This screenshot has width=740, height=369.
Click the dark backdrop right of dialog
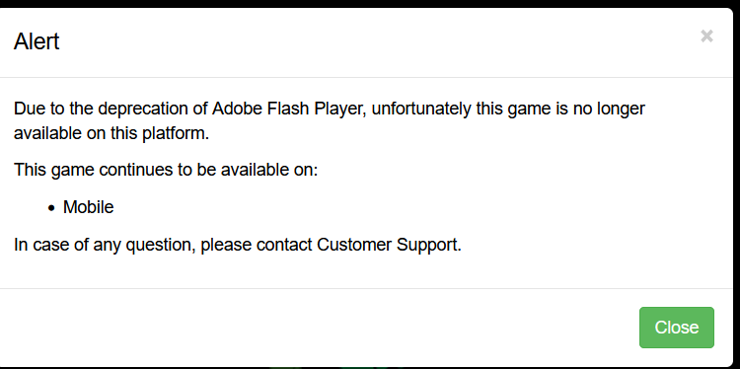pos(737,188)
